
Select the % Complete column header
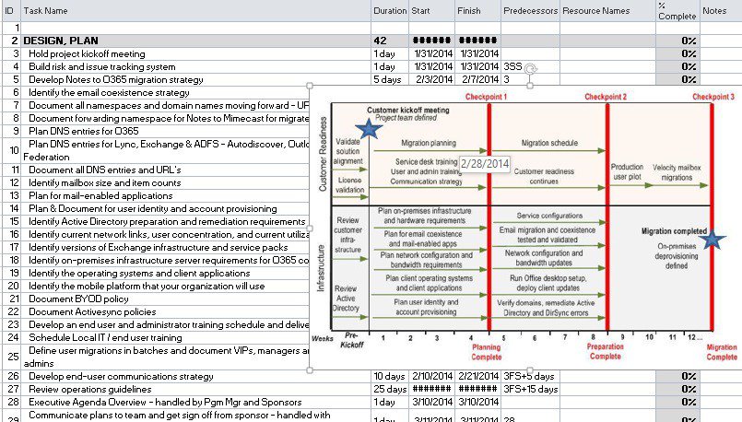tap(677, 10)
